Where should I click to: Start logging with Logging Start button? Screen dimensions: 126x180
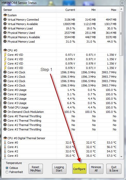coord(59,169)
